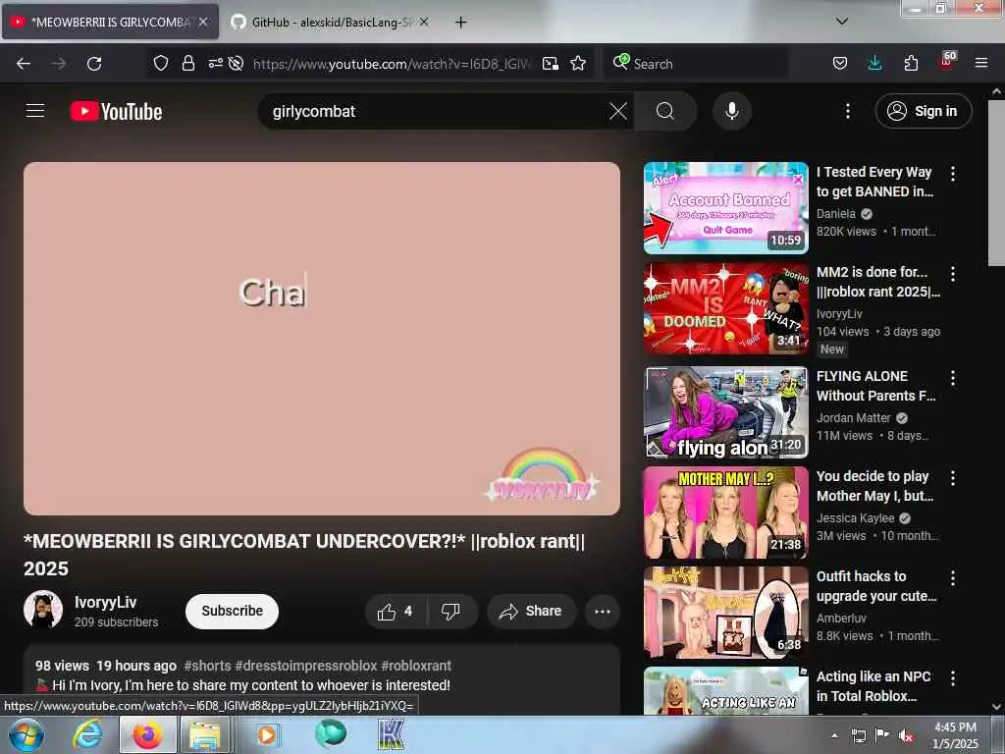Image resolution: width=1005 pixels, height=754 pixels.
Task: Open the IvoryyLiv channel avatar
Action: [x=43, y=610]
